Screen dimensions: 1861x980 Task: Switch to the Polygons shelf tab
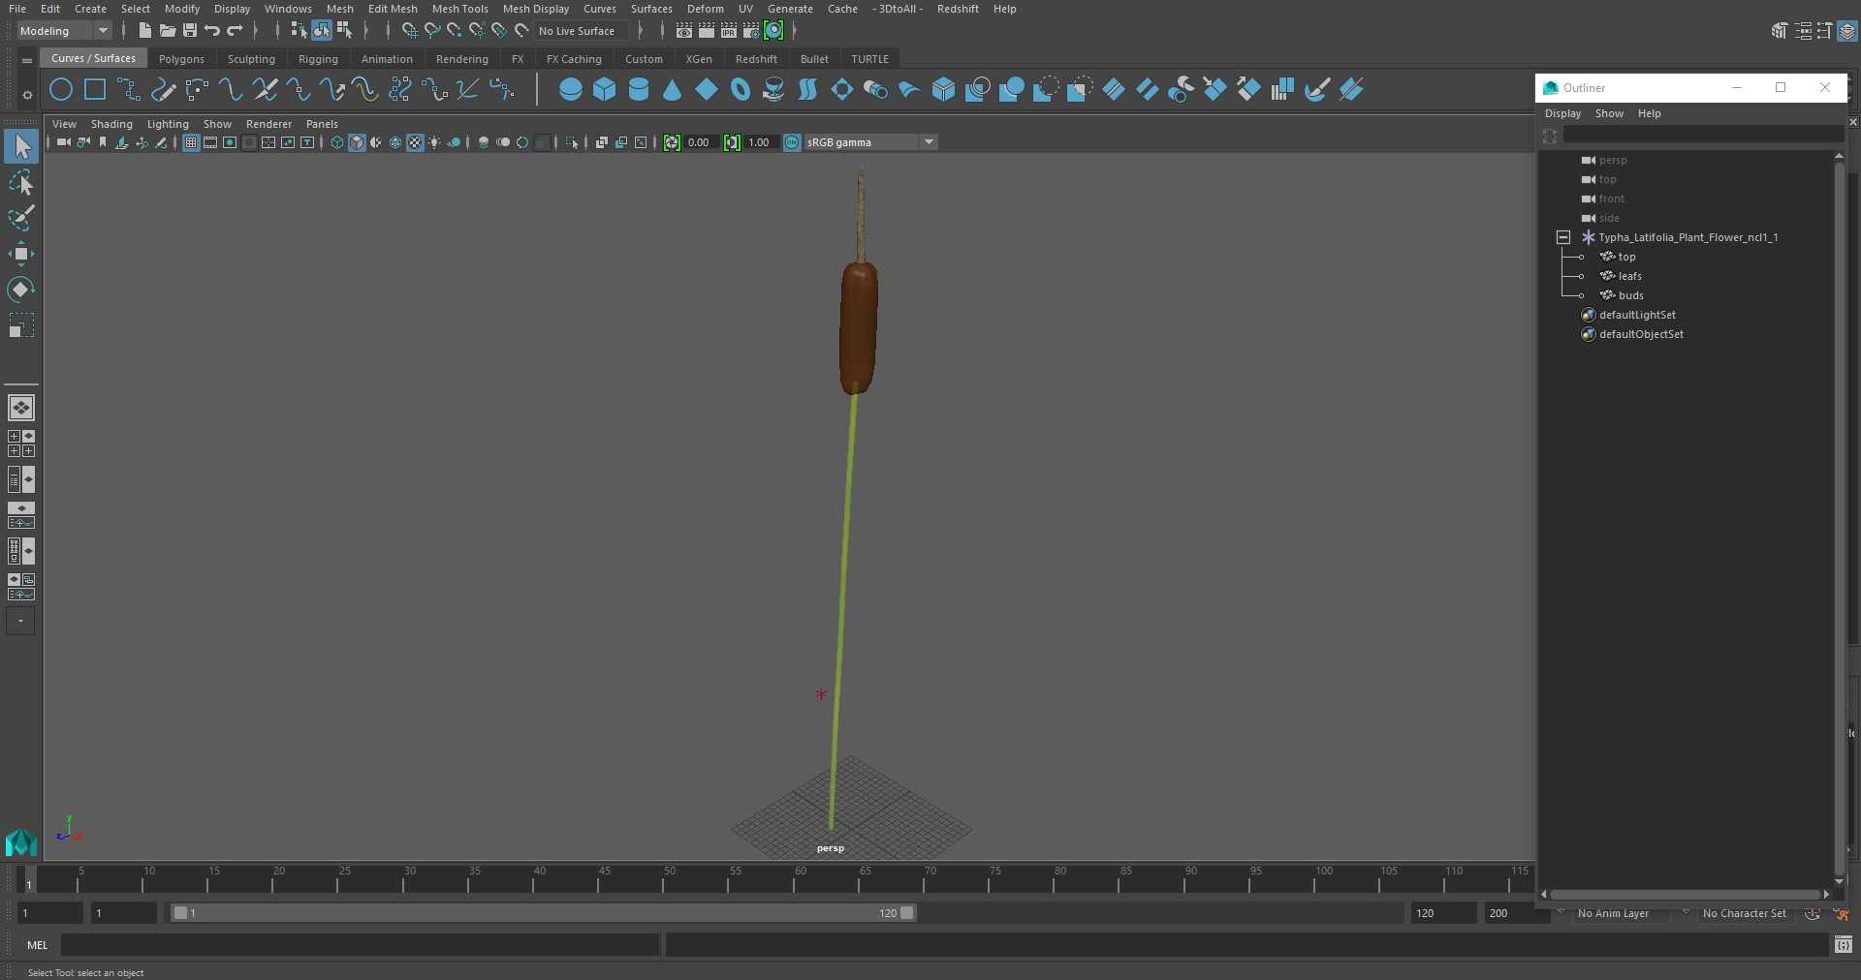coord(181,59)
